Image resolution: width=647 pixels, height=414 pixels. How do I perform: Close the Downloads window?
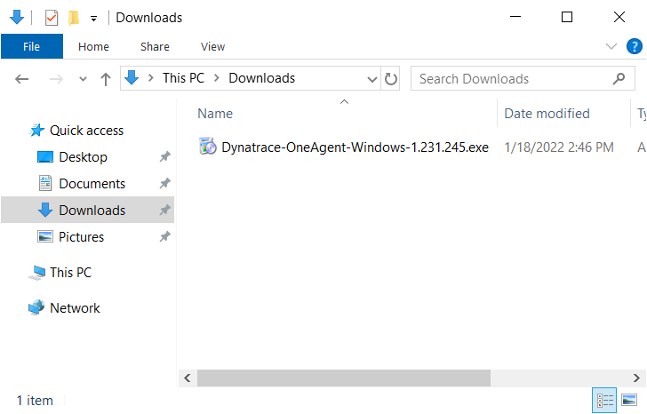tap(619, 17)
